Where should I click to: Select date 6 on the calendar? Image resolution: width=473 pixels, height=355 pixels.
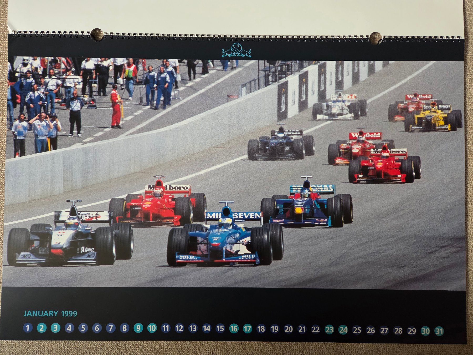[x=97, y=328]
